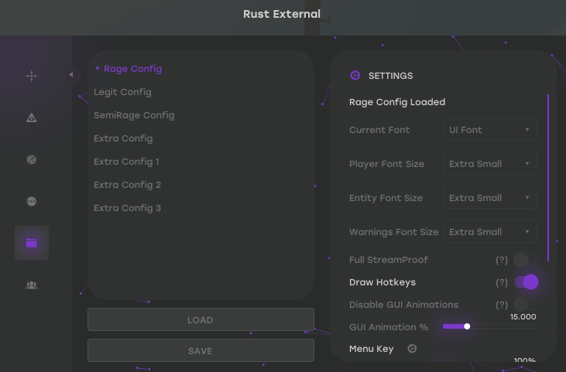Click the GUI Animation % slider handle
Screen dimensions: 566x372
467,326
